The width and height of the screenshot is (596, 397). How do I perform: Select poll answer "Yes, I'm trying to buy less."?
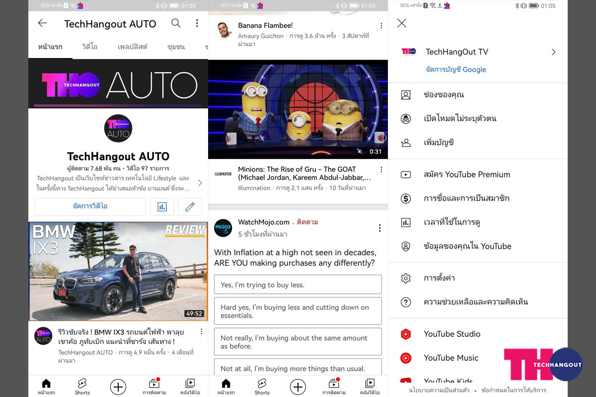click(x=298, y=285)
